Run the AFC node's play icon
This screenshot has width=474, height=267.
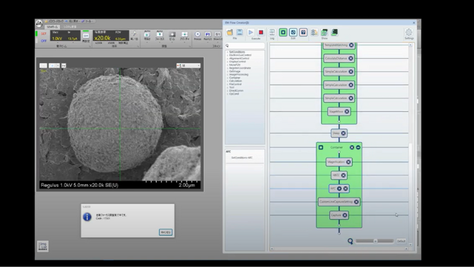click(x=339, y=188)
